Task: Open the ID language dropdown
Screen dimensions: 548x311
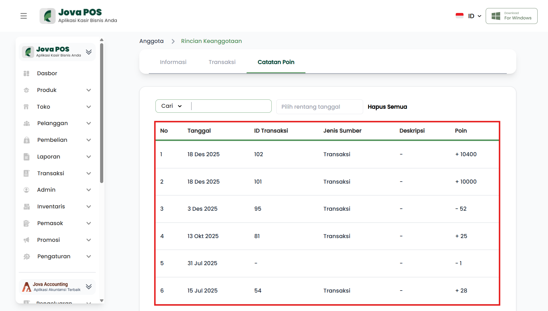Action: tap(474, 16)
